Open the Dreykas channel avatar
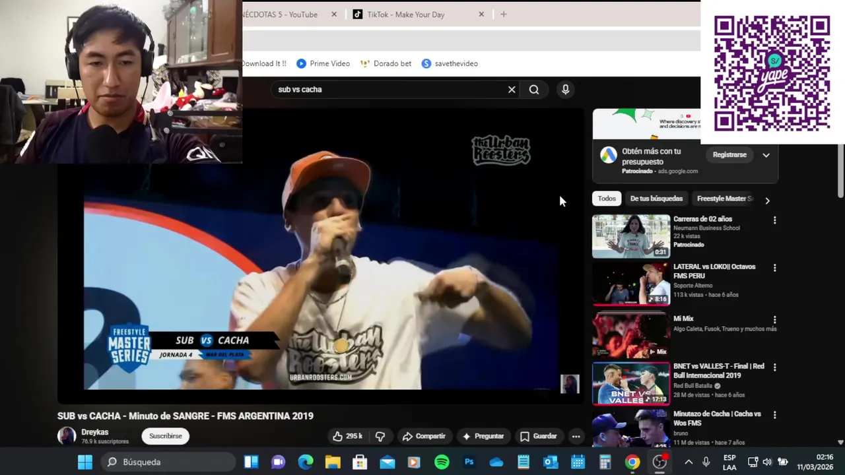The height and width of the screenshot is (475, 845). (x=67, y=436)
